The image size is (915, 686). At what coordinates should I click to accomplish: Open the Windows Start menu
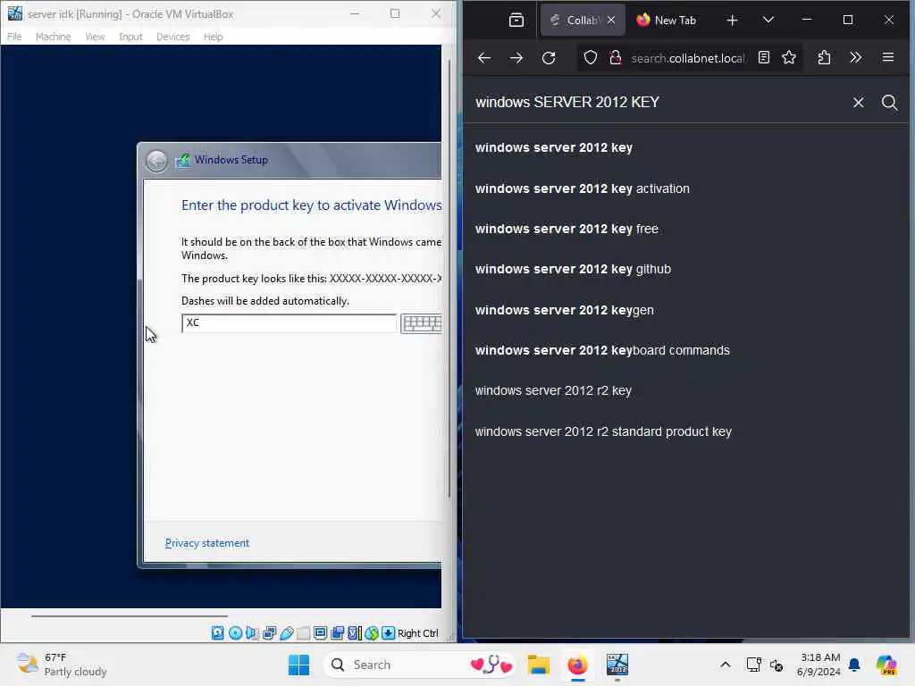[x=298, y=665]
